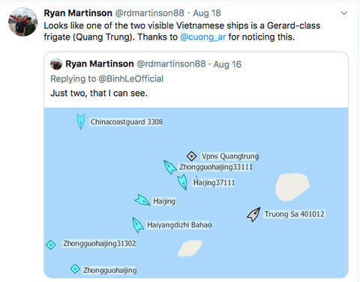Select the bottom Zhongguohaijing diamond icon
This screenshot has width=360, height=282.
(75, 269)
